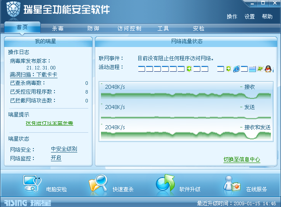
Task: Go to the 访问控制 tab
Action: (130, 28)
